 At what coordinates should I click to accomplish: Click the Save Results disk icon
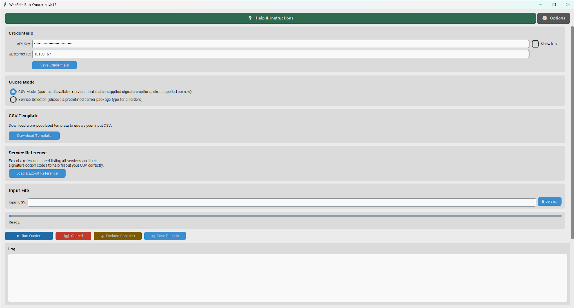tap(153, 236)
